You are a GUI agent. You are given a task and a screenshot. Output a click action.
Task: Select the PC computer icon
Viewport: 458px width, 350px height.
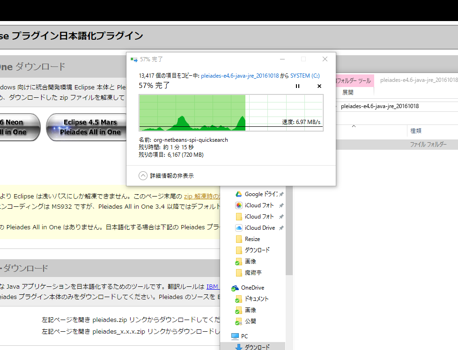(235, 336)
